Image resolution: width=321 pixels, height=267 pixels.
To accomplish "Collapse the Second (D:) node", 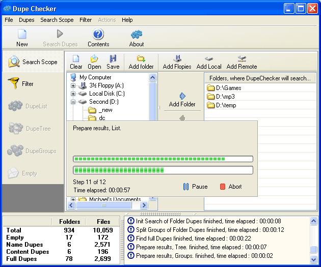I will (73, 102).
